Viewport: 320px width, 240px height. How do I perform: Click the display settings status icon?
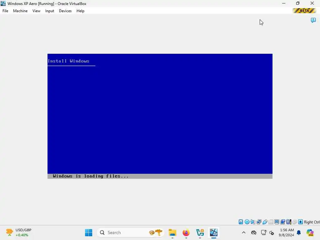point(277,222)
